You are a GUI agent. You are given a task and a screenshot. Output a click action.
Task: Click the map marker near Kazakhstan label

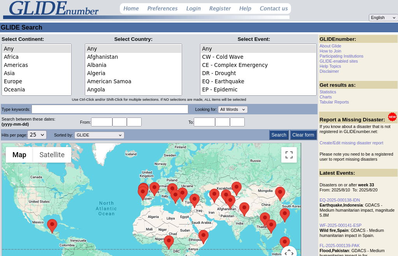(x=236, y=189)
